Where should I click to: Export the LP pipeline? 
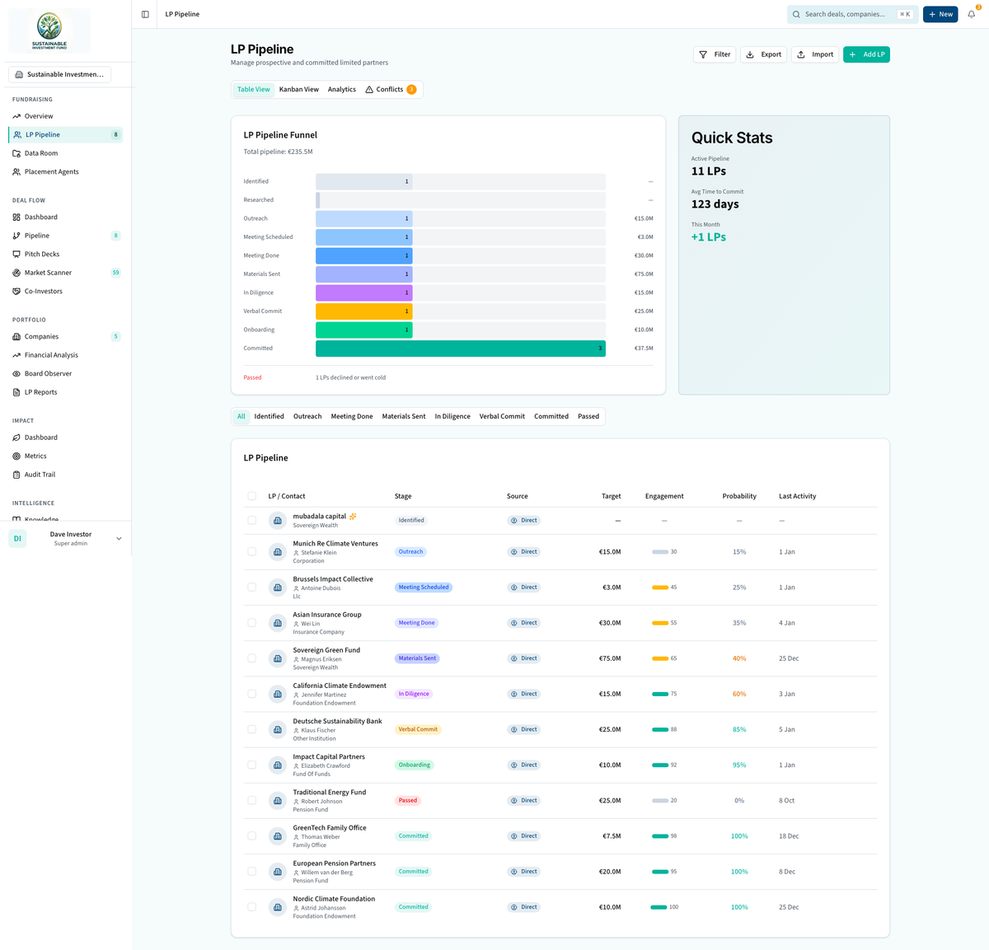tap(763, 54)
